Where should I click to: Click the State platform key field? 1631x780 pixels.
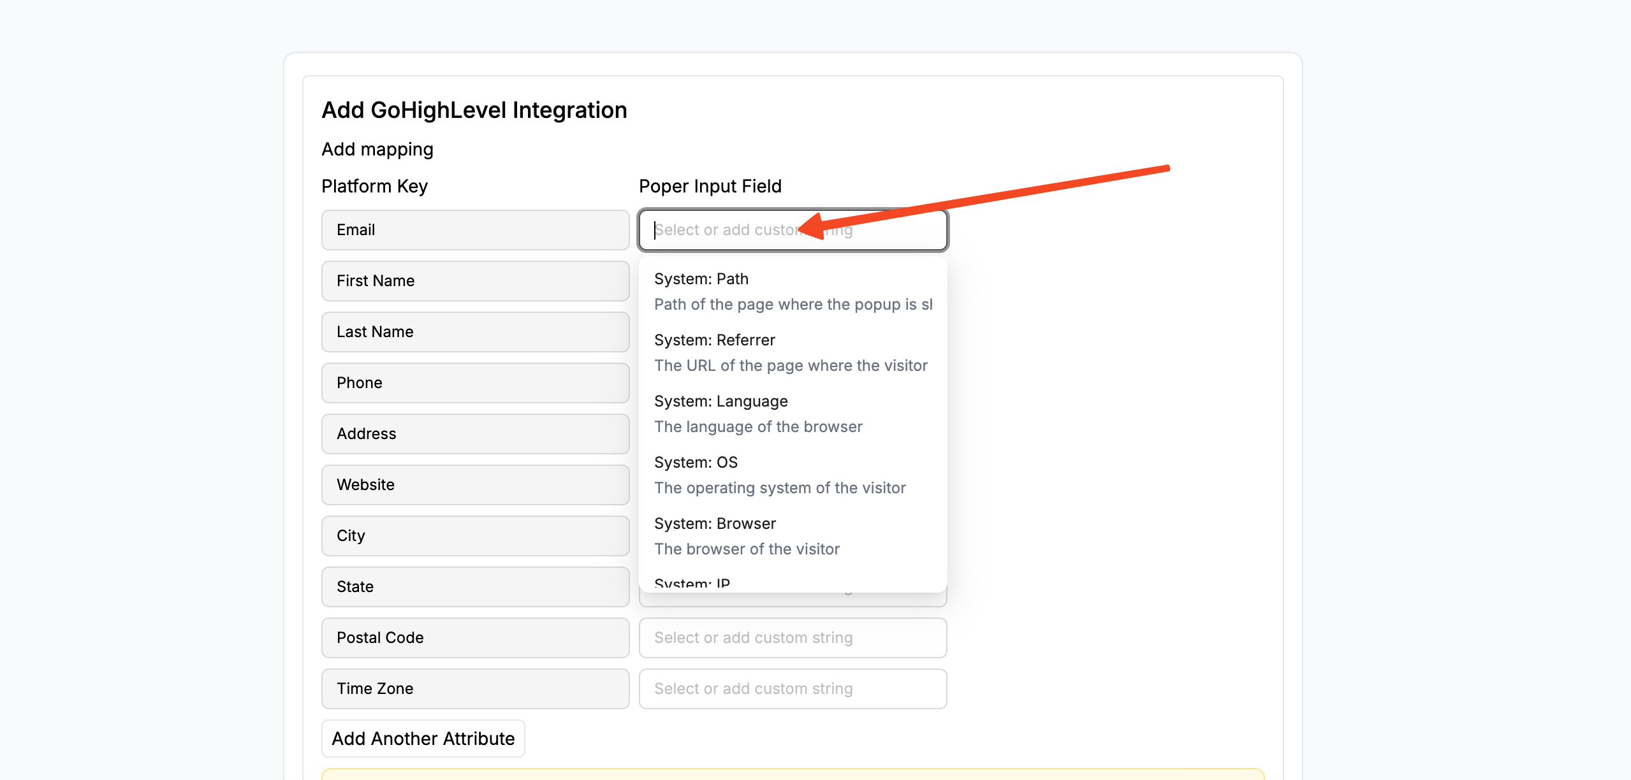[476, 587]
